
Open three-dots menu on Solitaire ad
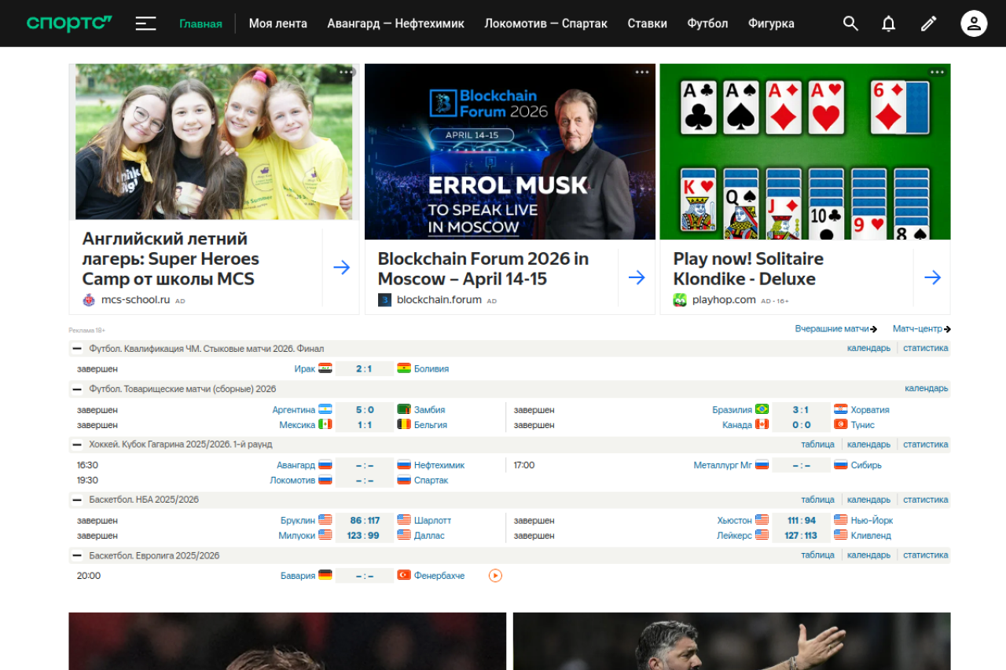coord(937,72)
